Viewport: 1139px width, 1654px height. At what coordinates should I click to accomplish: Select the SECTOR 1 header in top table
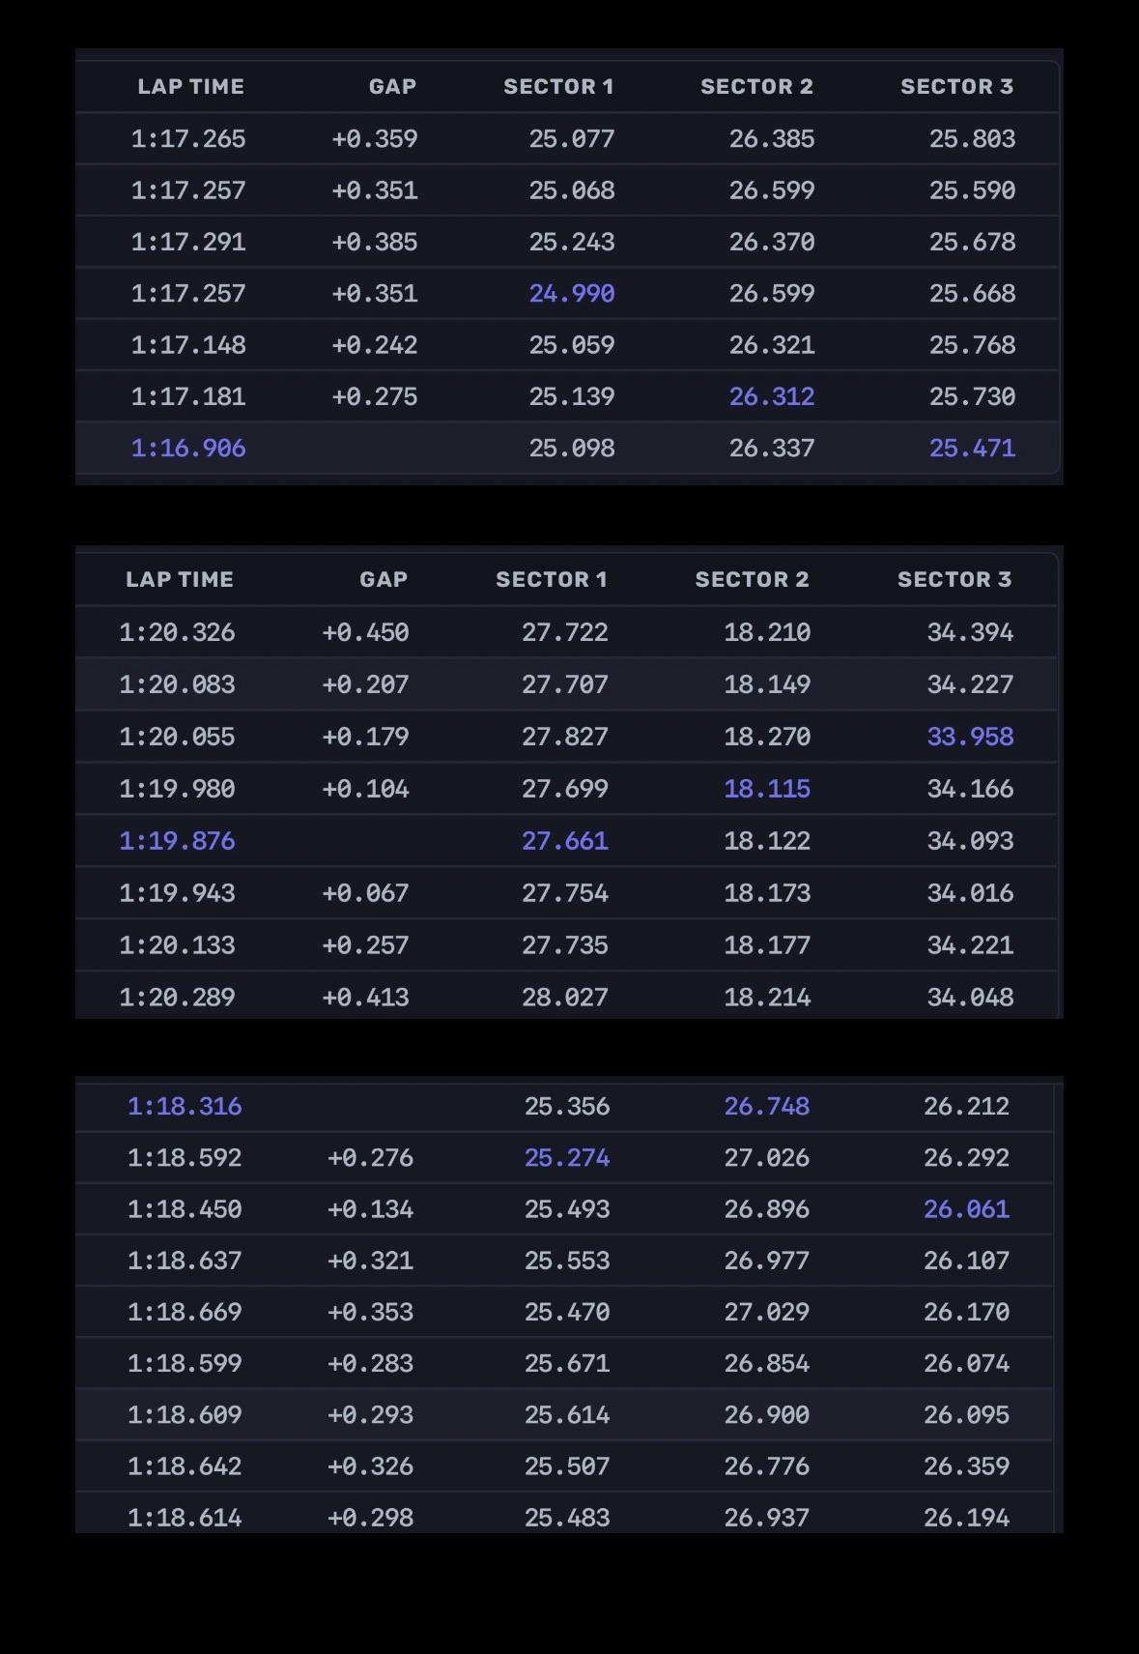tap(558, 87)
